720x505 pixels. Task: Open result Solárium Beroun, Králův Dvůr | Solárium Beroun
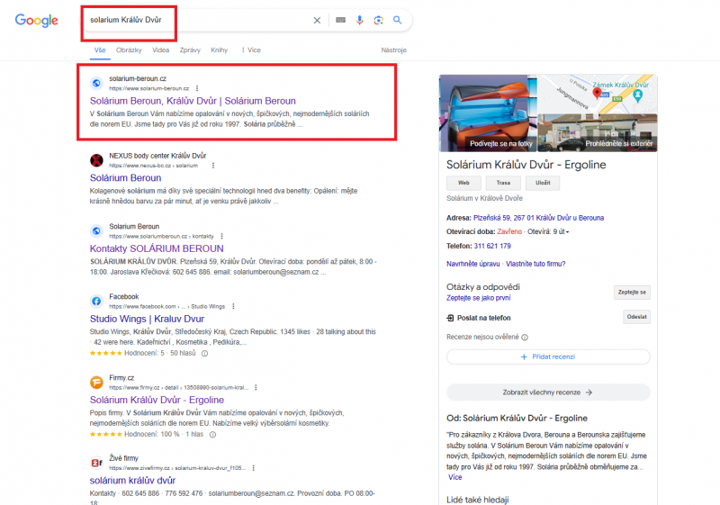193,101
